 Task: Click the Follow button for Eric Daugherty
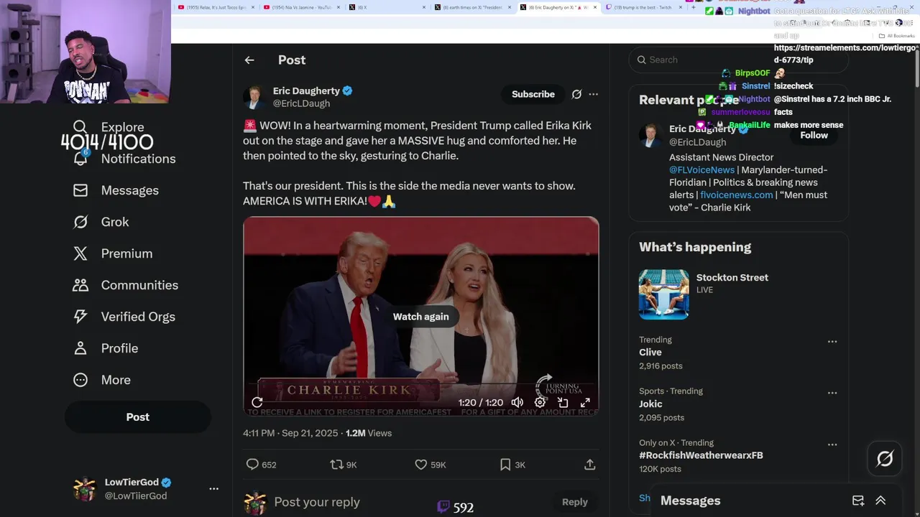[814, 135]
